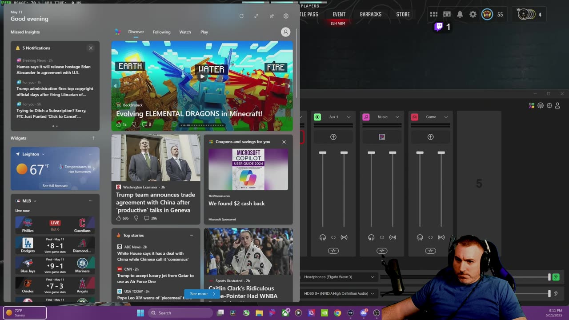Open Elgato mixer settings gear
Viewport: 569px width, 320px height.
[x=549, y=105]
